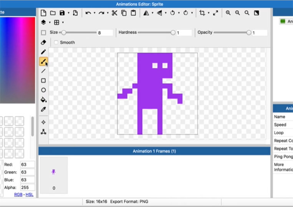The width and height of the screenshot is (293, 207).
Task: Click the save floppy disk icon
Action: coord(62,13)
